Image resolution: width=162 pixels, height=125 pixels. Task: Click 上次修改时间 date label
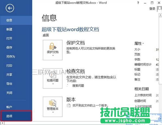point(143,95)
